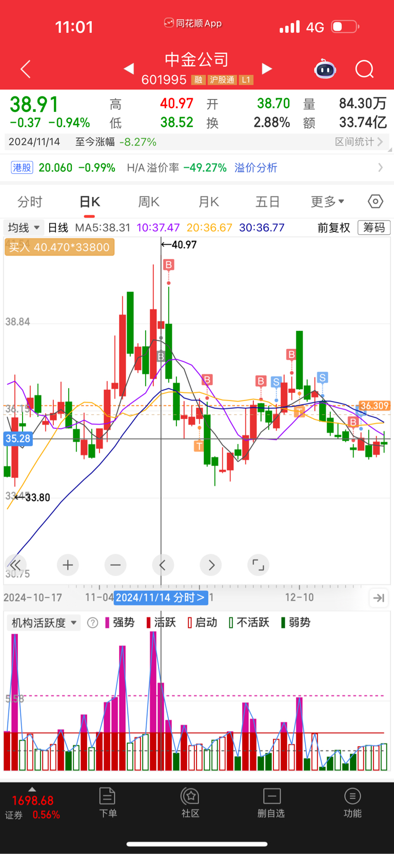Open the robot assistant icon
This screenshot has width=394, height=854.
click(325, 69)
